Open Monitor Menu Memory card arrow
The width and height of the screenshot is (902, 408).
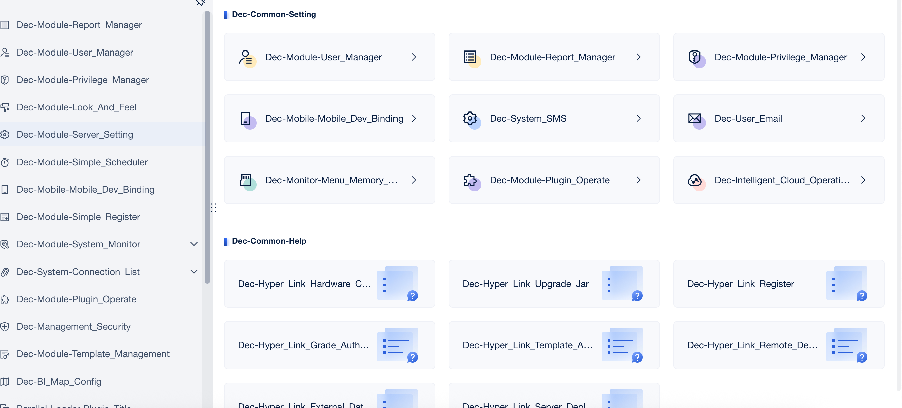(x=414, y=180)
